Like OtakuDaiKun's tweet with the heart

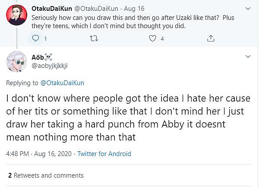click(x=152, y=38)
